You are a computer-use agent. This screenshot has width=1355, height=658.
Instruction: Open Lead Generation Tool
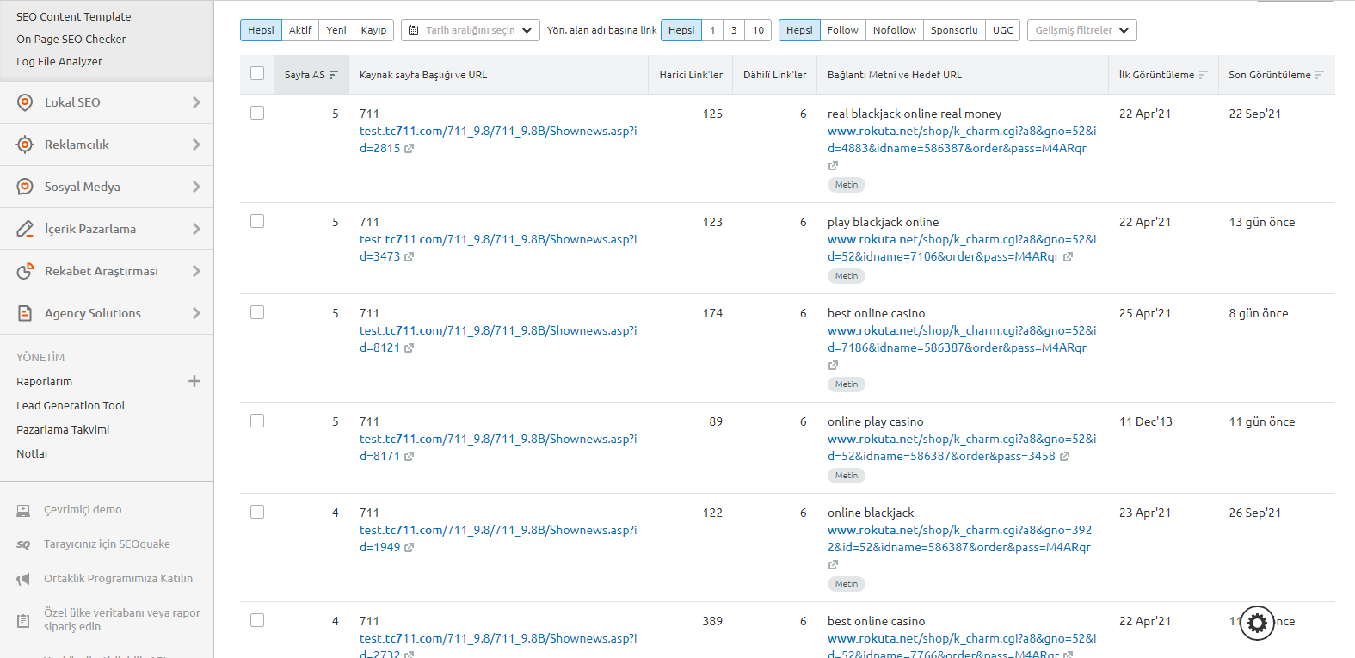(71, 405)
